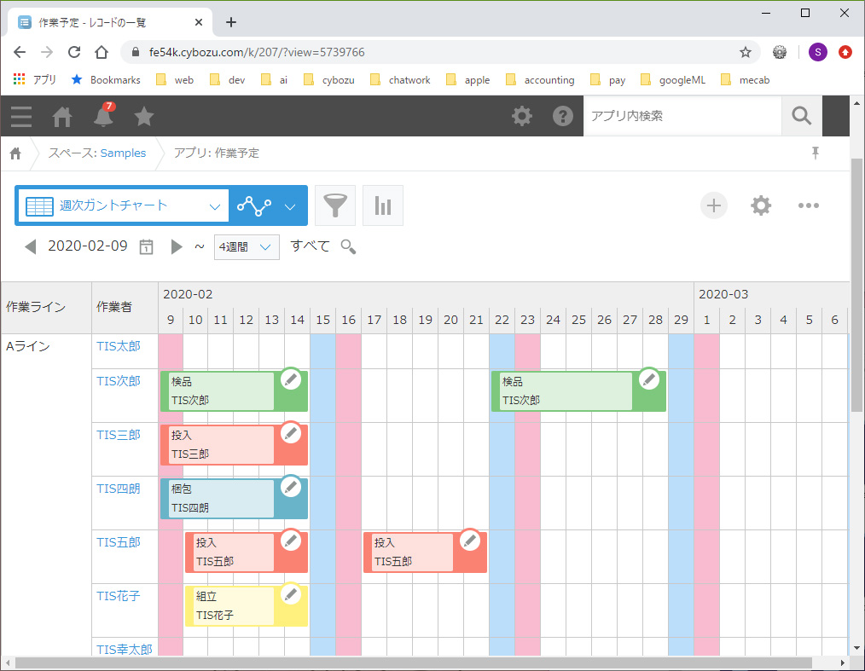Edit the first 投入 TIS五郎 task
The image size is (865, 671).
click(x=291, y=541)
